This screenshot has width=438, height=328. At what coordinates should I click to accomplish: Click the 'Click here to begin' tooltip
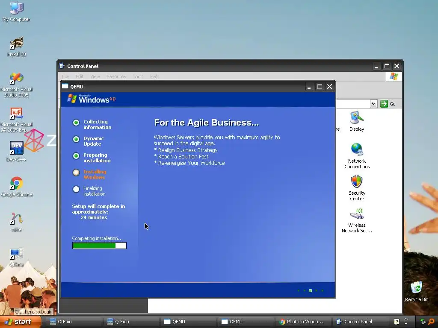[x=33, y=311]
